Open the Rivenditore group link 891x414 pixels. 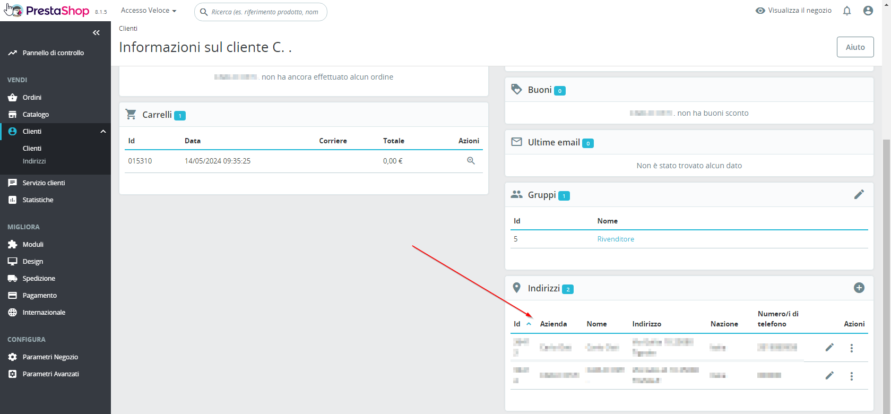(616, 239)
